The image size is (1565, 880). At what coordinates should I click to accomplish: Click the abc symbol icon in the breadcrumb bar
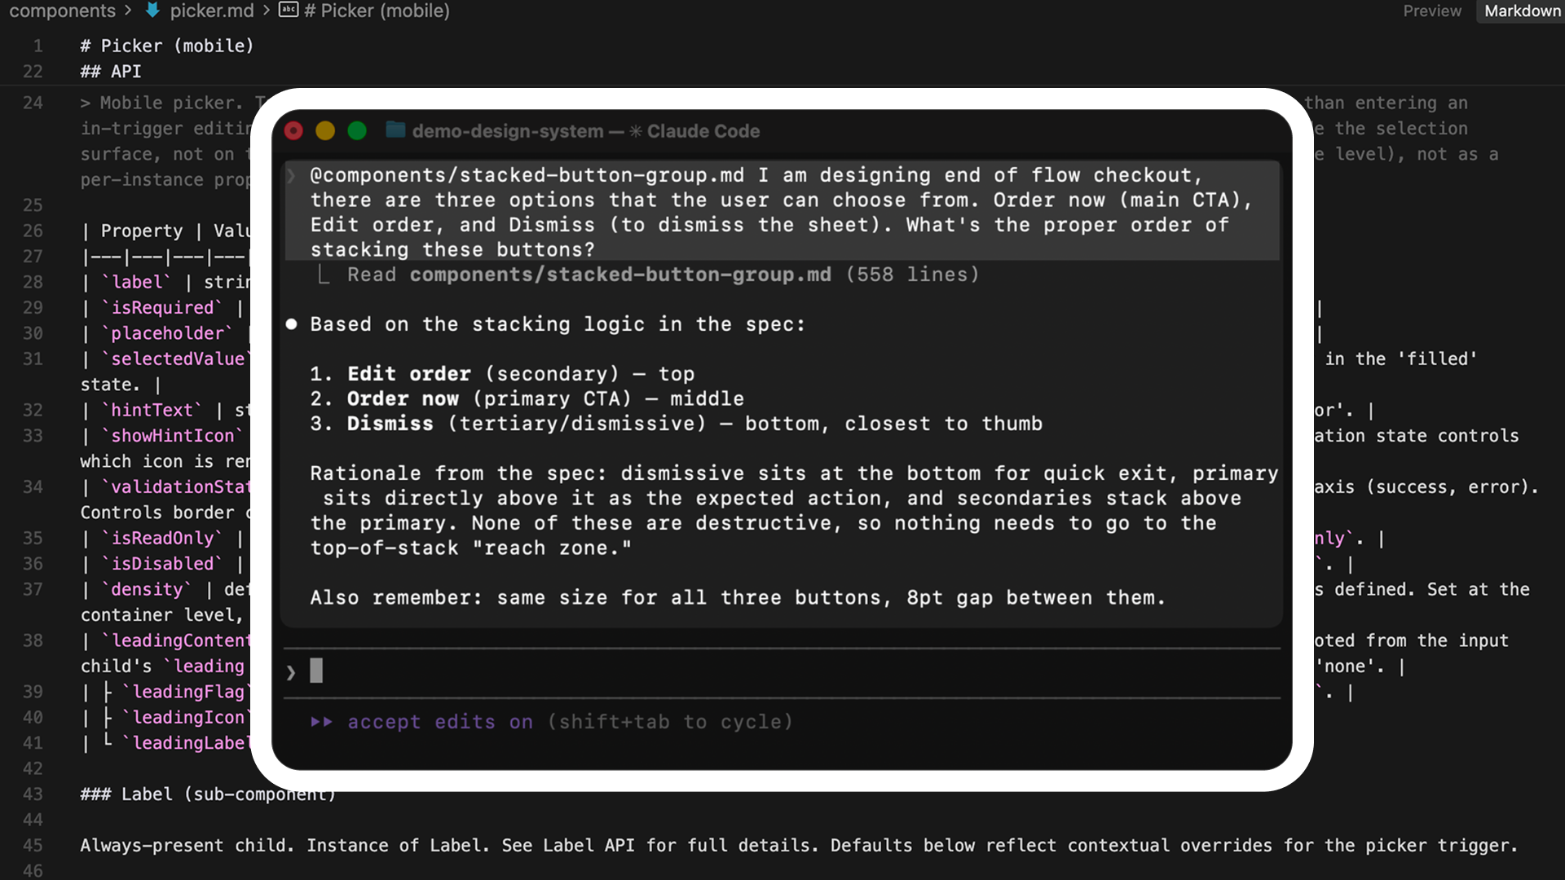[289, 11]
